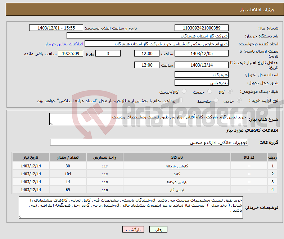The image size is (284, 239).
Task: Select the متوسط purchase type radio
Action: [x=216, y=100]
